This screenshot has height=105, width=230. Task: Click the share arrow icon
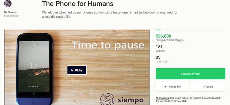pyautogui.click(x=205, y=87)
